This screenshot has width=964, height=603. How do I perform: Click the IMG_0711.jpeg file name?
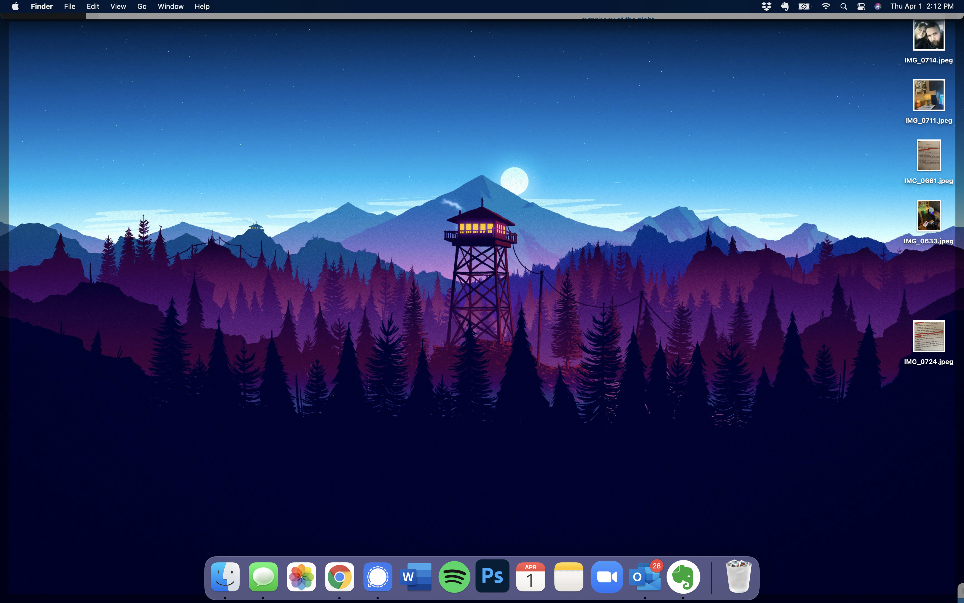(928, 120)
